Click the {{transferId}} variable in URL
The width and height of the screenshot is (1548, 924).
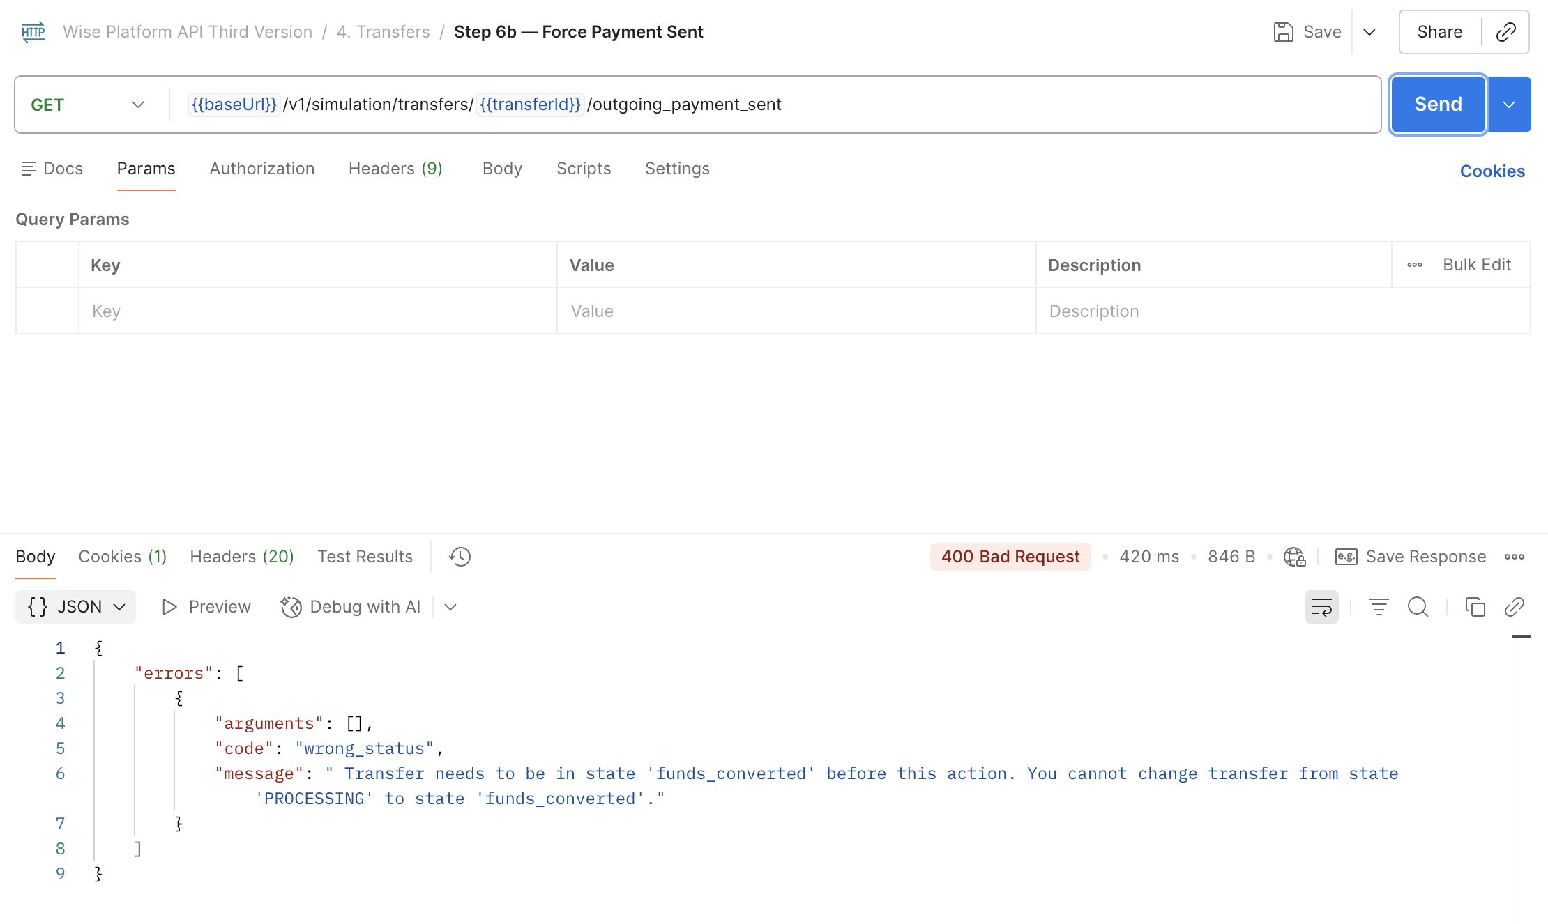(530, 105)
